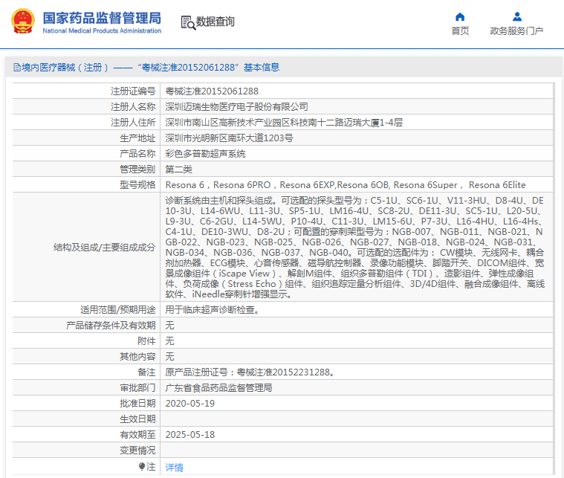The image size is (564, 478).
Task: Select registration number 粤械注准20152061288 cell
Action: (x=356, y=91)
